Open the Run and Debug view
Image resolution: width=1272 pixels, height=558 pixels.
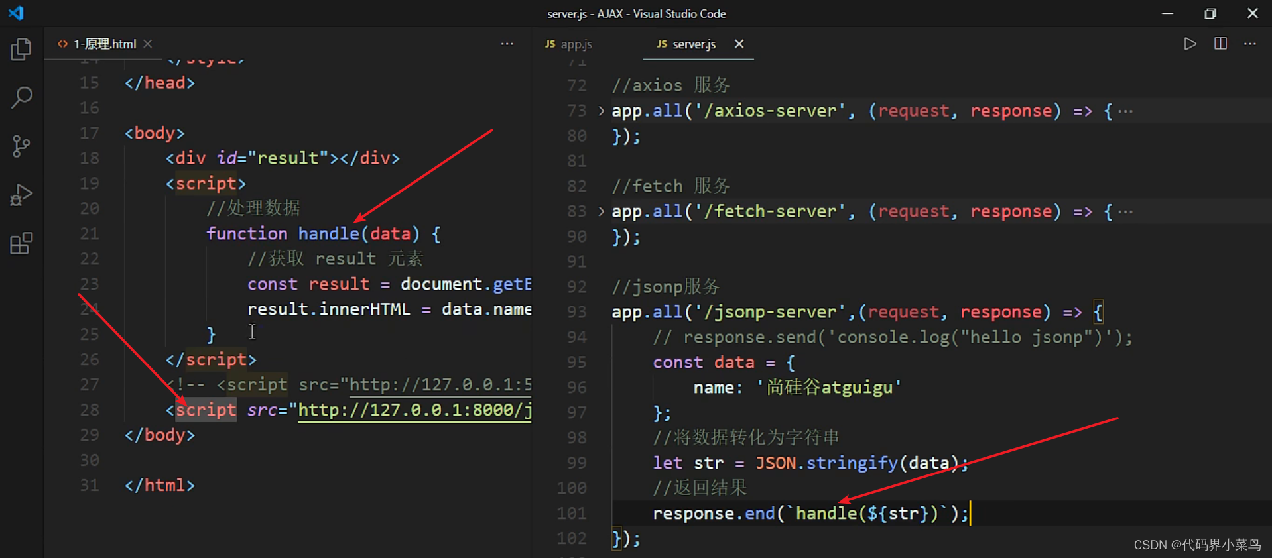point(21,195)
